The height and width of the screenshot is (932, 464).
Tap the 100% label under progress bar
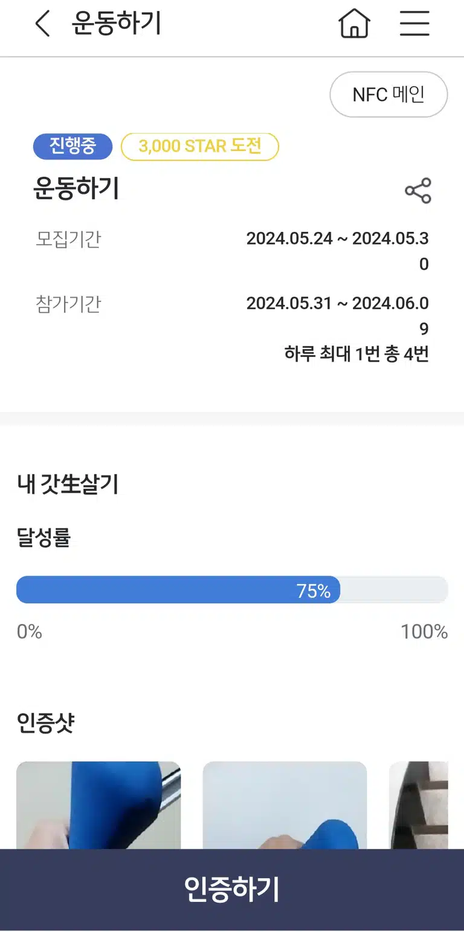pos(424,632)
